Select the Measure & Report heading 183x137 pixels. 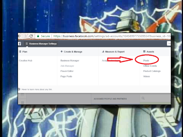tap(115, 52)
